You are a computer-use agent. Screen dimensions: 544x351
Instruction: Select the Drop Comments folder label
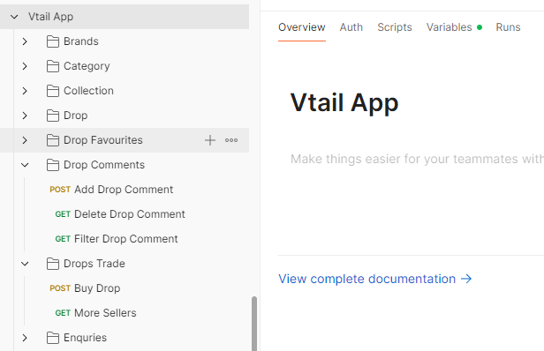[104, 165]
